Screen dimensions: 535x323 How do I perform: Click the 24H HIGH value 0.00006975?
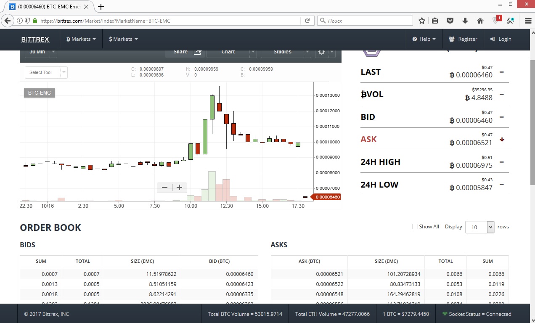[471, 165]
